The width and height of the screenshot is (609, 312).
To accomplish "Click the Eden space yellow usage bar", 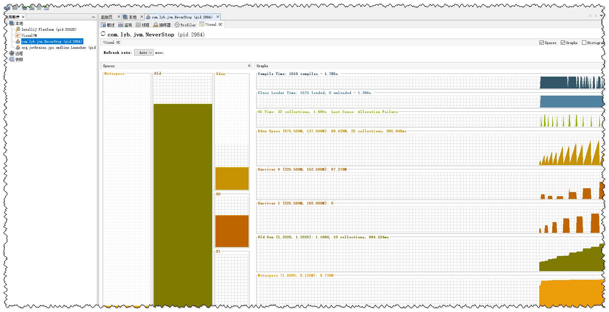I will 232,178.
